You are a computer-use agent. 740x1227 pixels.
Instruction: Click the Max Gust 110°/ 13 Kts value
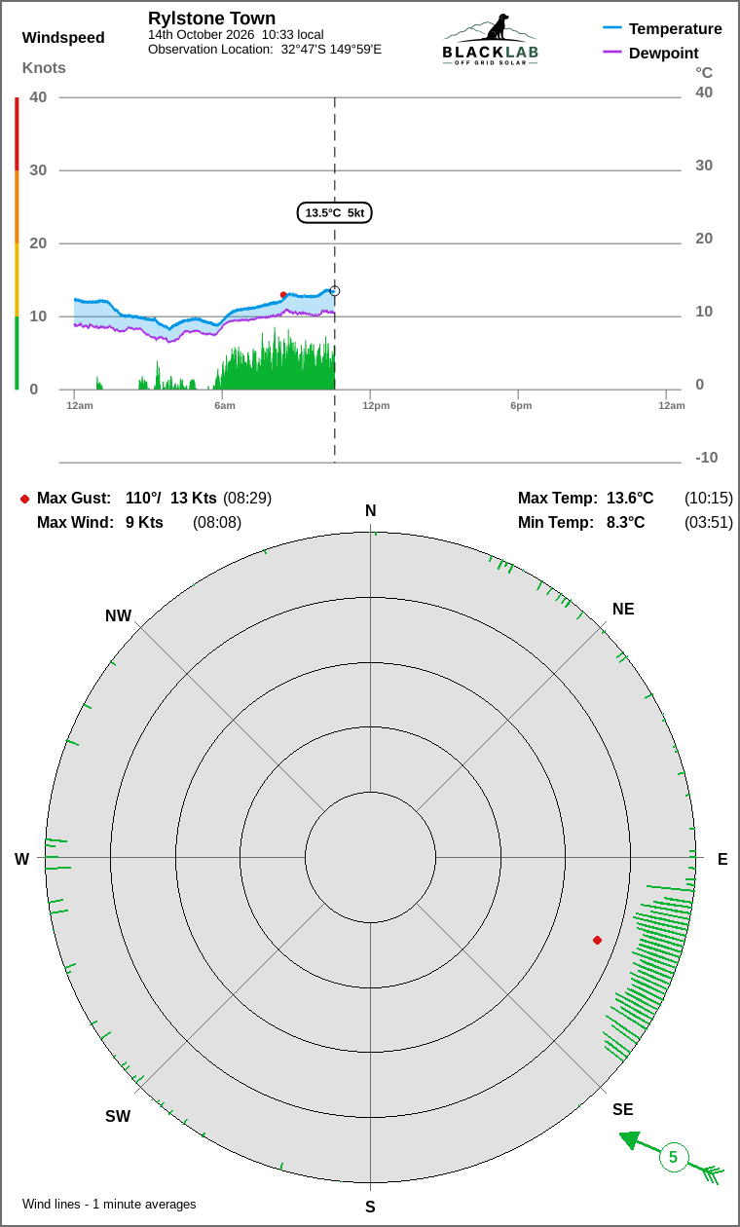tap(171, 498)
